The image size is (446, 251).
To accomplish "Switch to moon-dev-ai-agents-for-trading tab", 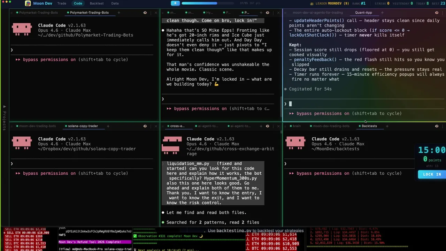I will click(x=317, y=13).
